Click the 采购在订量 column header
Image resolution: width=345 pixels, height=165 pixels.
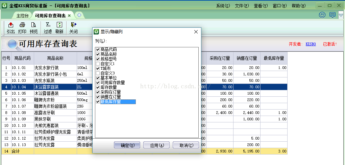point(220,58)
